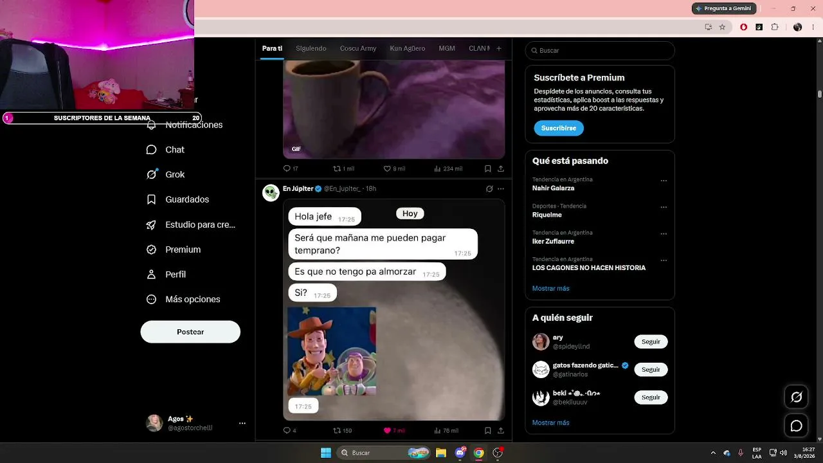Like the GIF post with 9 mil likes
Image resolution: width=823 pixels, height=463 pixels.
point(387,168)
